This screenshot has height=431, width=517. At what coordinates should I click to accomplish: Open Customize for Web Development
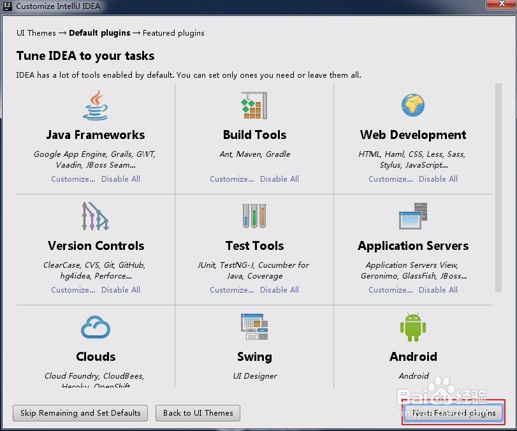pyautogui.click(x=390, y=179)
